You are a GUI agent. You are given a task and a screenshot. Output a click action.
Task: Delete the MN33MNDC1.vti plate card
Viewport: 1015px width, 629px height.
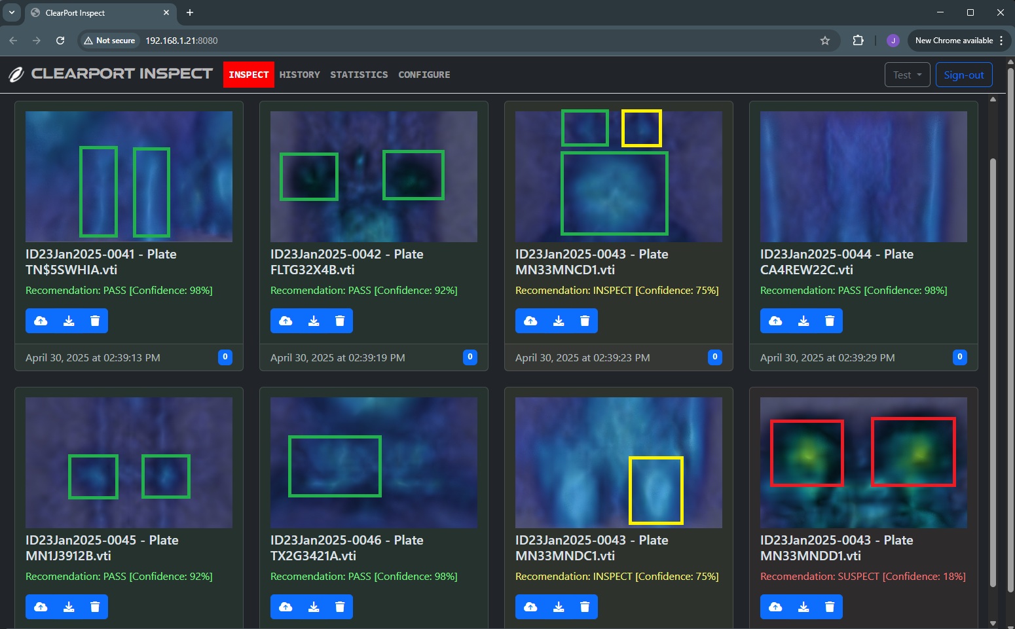pos(585,607)
